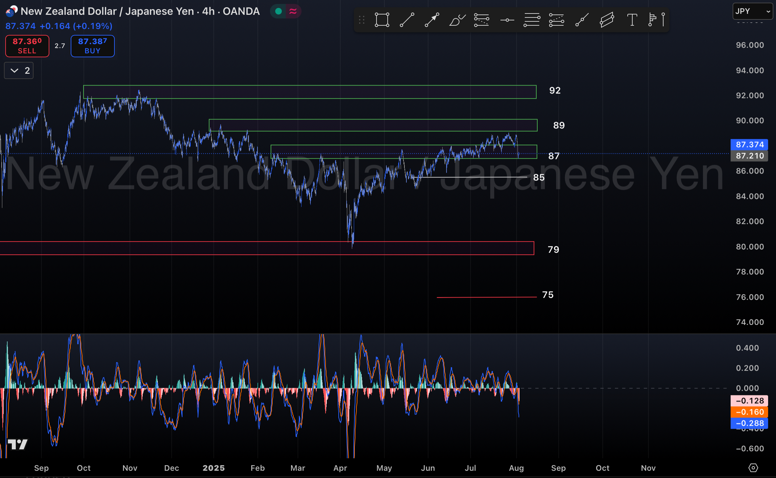Select the white 85 horizontal level line

point(470,177)
